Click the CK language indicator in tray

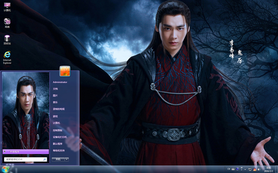229,169
